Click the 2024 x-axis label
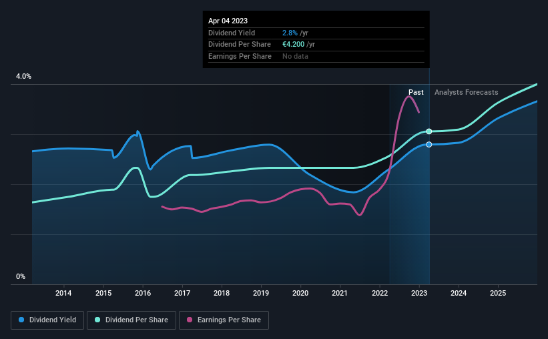The image size is (548, 339). (x=459, y=293)
